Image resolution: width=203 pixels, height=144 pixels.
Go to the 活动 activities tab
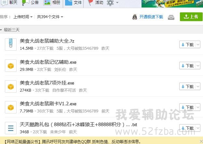[95, 2]
